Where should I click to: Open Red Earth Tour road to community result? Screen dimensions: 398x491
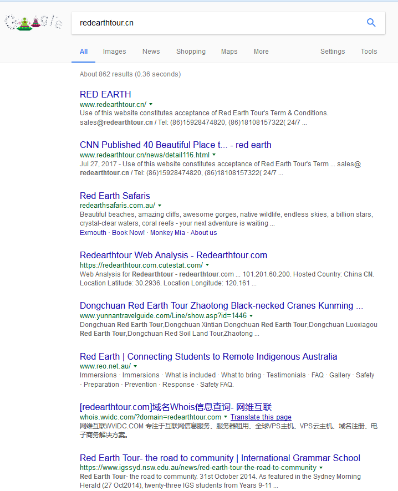[x=220, y=458]
